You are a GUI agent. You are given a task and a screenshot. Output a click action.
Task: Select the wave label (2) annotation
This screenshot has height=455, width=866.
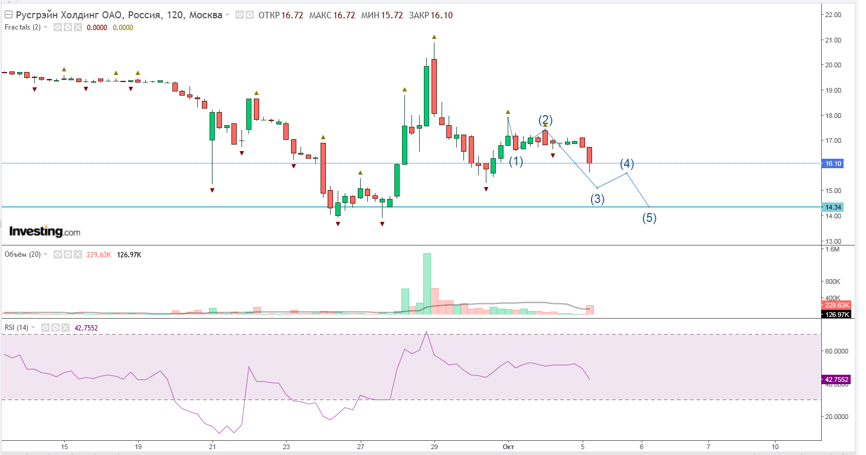coord(545,120)
